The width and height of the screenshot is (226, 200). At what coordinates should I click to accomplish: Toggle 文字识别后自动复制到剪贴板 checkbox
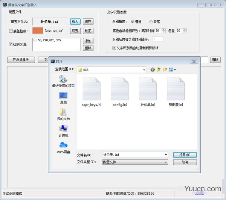(x=114, y=48)
